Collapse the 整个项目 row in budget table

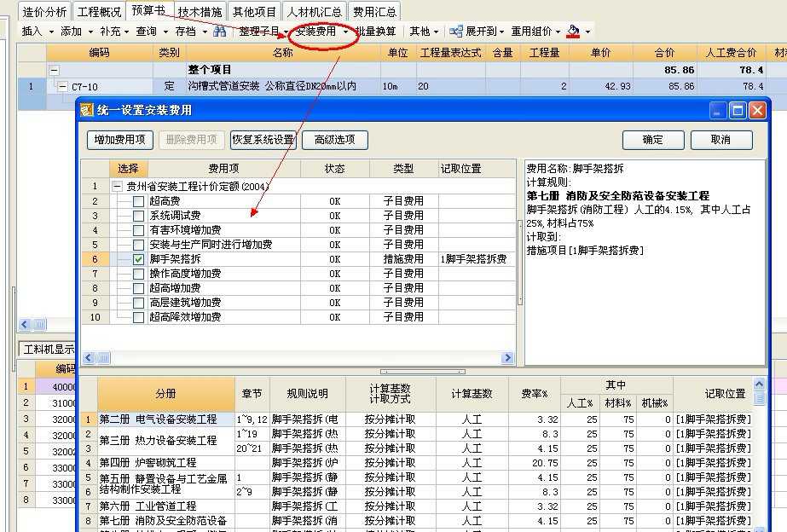[x=54, y=70]
